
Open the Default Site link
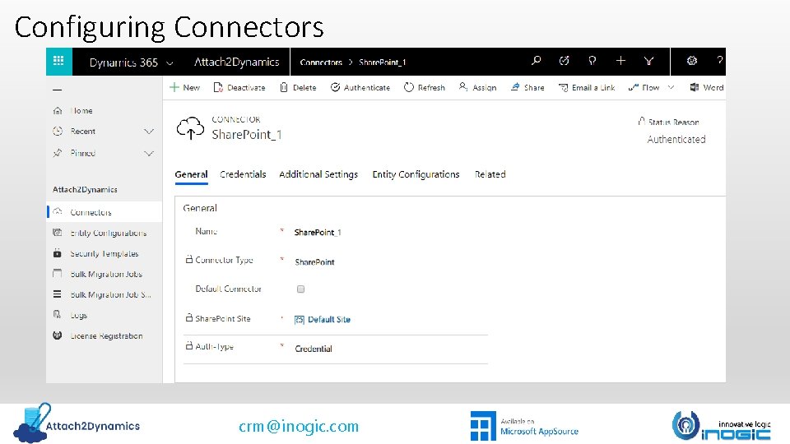328,320
